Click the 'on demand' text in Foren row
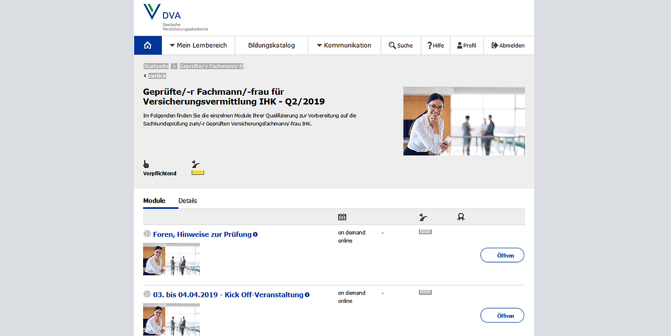The width and height of the screenshot is (671, 336). click(352, 232)
